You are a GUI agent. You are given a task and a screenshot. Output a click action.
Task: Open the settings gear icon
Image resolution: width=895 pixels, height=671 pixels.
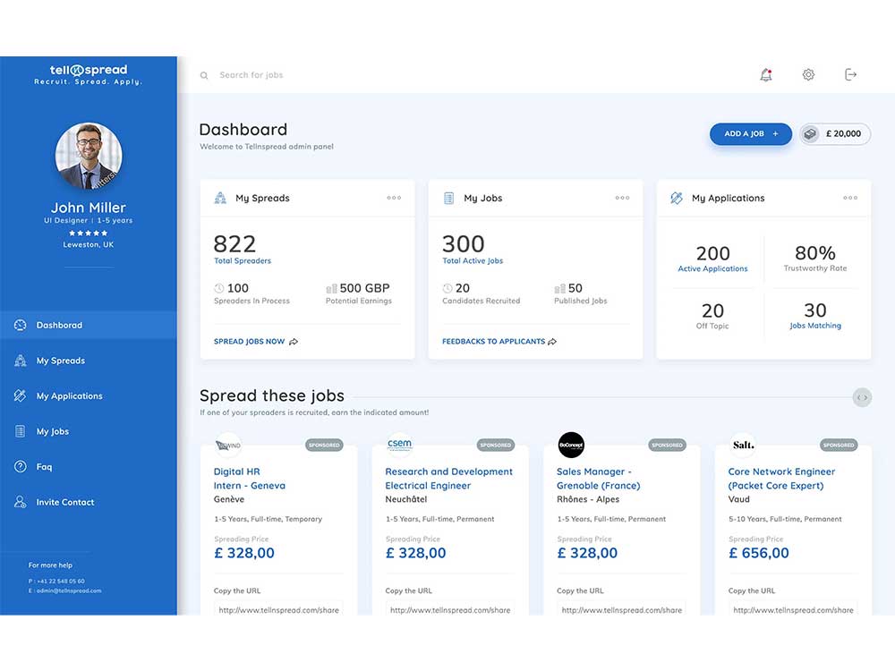tap(808, 75)
